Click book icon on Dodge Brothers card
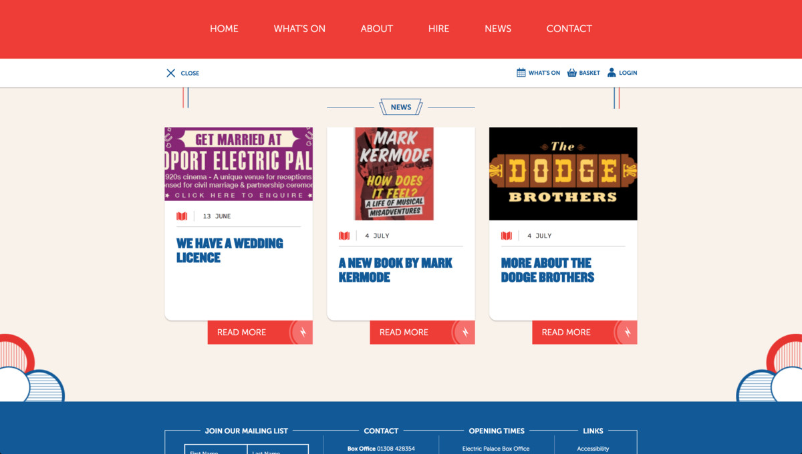The image size is (802, 454). 507,236
